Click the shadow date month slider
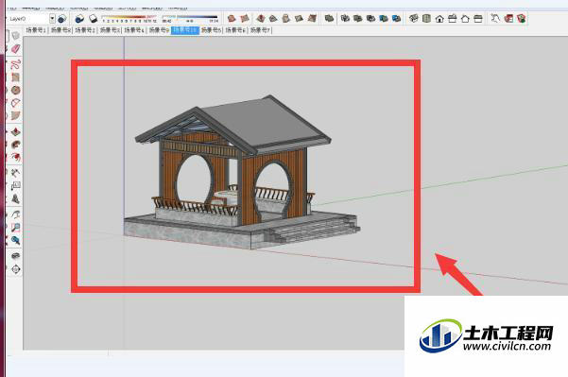The height and width of the screenshot is (377, 568). click(x=129, y=18)
